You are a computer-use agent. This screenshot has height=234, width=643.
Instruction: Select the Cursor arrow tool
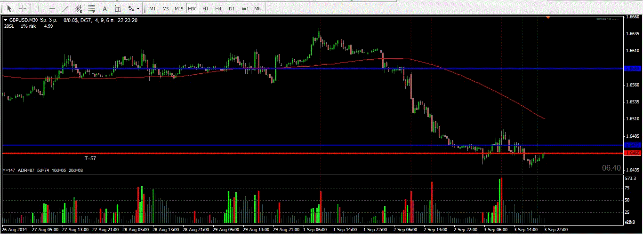coord(9,8)
